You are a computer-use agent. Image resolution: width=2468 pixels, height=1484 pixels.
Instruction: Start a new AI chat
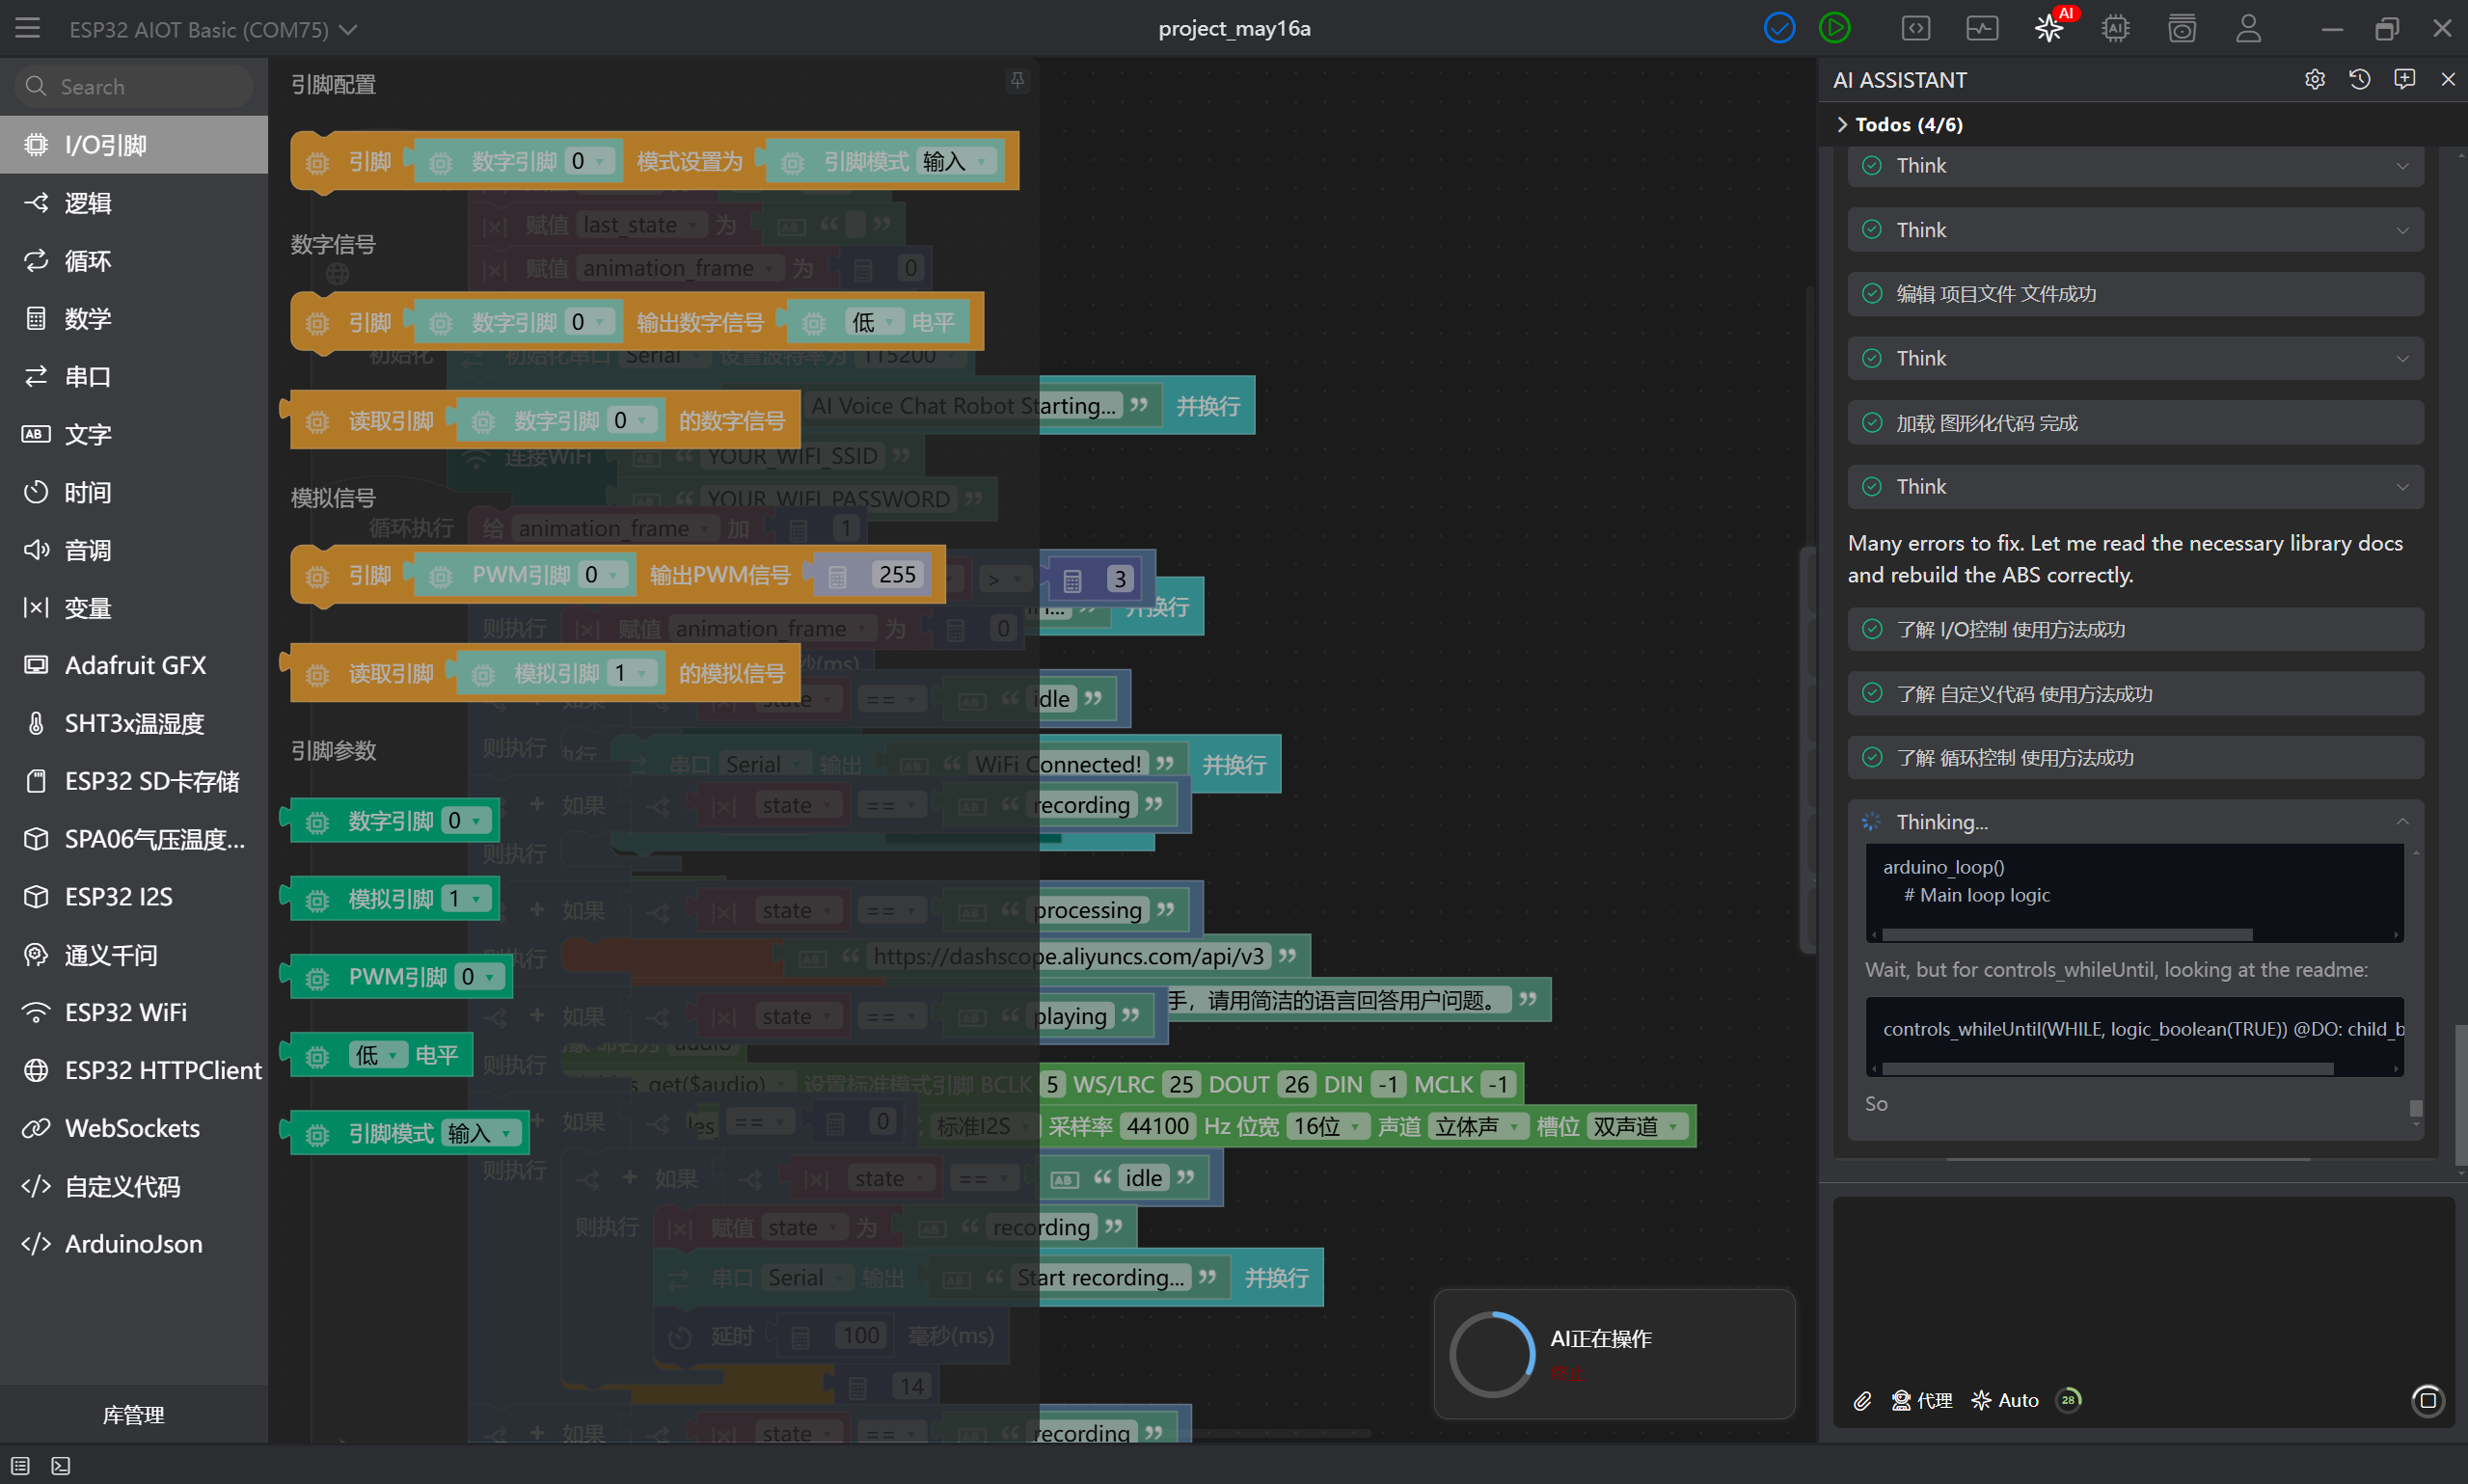point(2405,79)
